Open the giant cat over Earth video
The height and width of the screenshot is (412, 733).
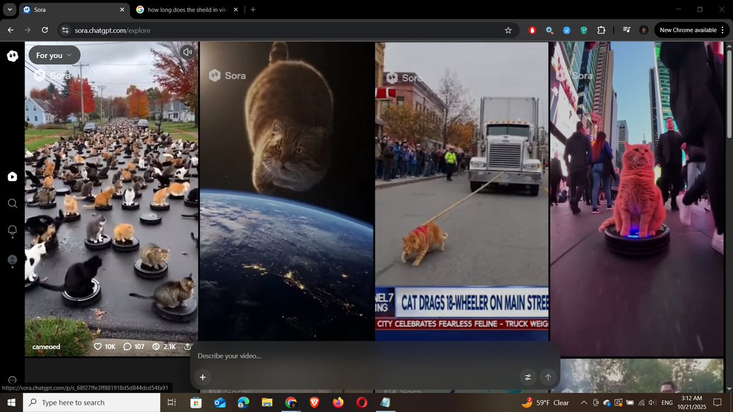point(286,191)
